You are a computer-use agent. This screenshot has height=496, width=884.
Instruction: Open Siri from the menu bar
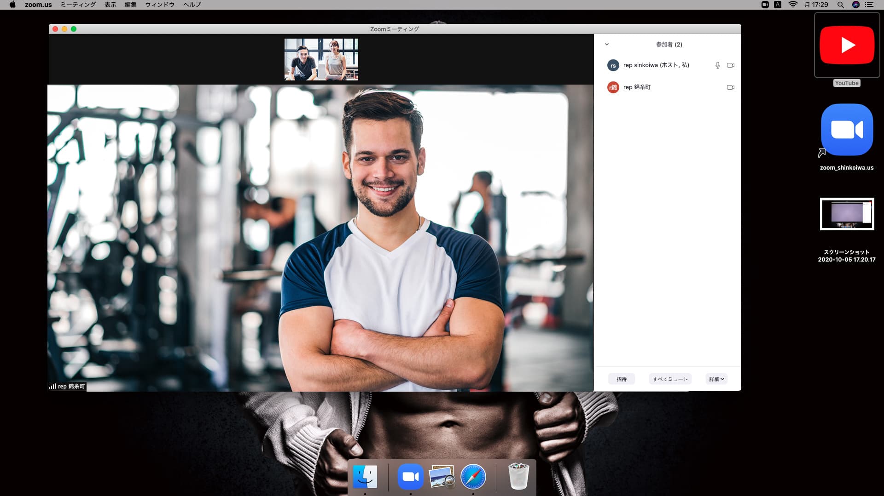coord(856,5)
